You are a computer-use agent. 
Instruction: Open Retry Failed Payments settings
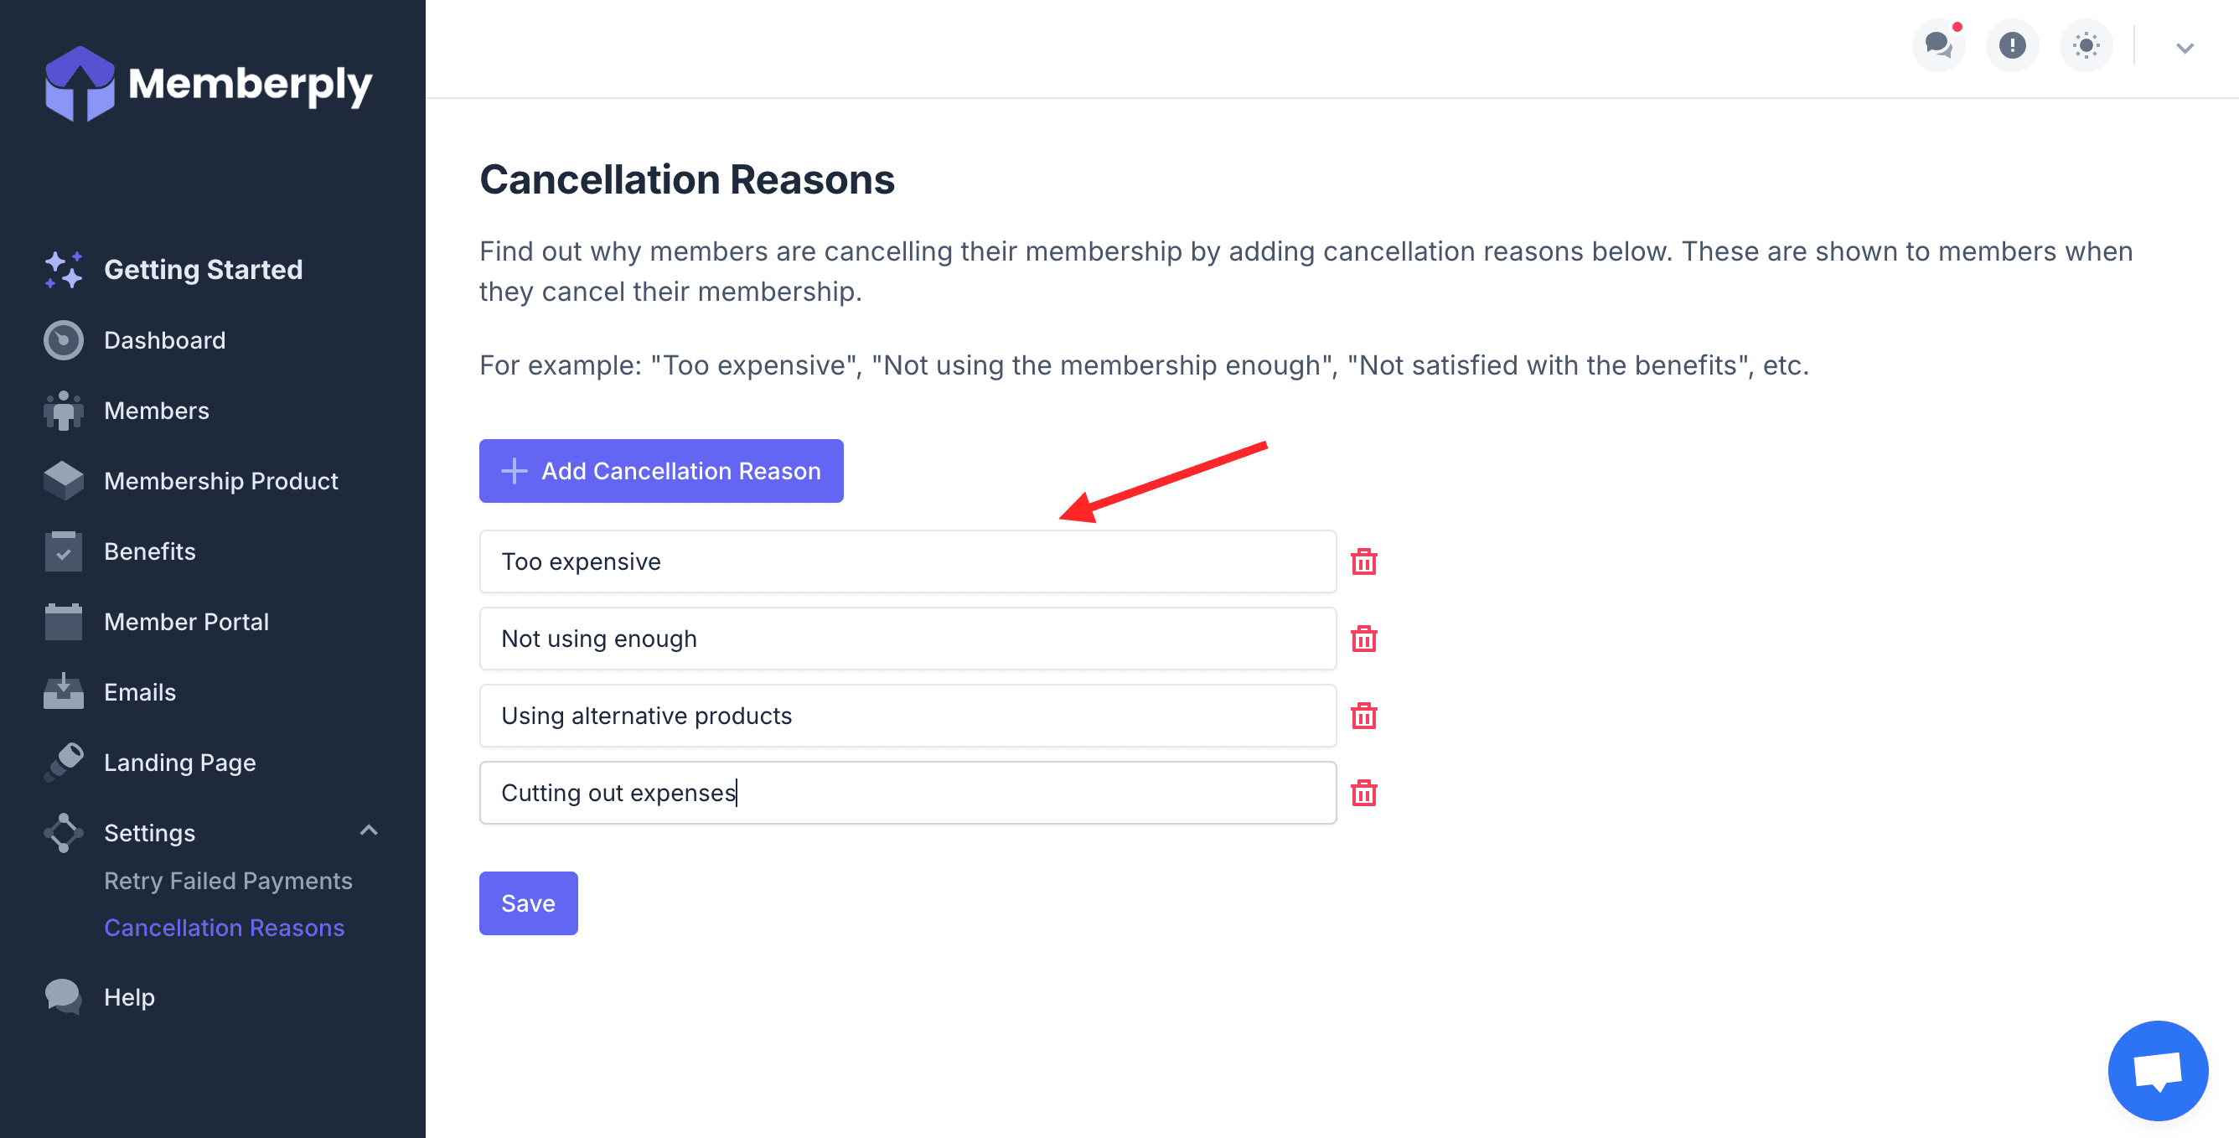tap(228, 881)
